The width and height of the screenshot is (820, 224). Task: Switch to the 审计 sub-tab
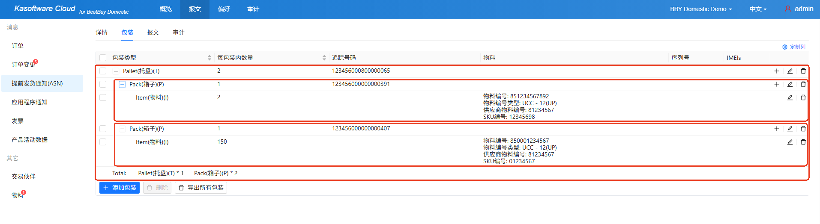coord(179,32)
